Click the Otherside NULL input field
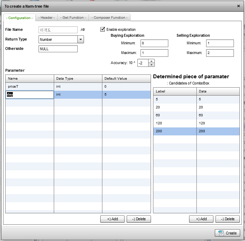This screenshot has height=241, width=245. 58,49
